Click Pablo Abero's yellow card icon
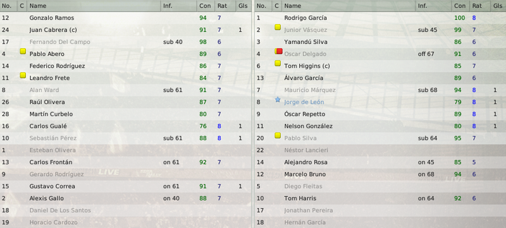This screenshot has width=506, height=228. [23, 51]
